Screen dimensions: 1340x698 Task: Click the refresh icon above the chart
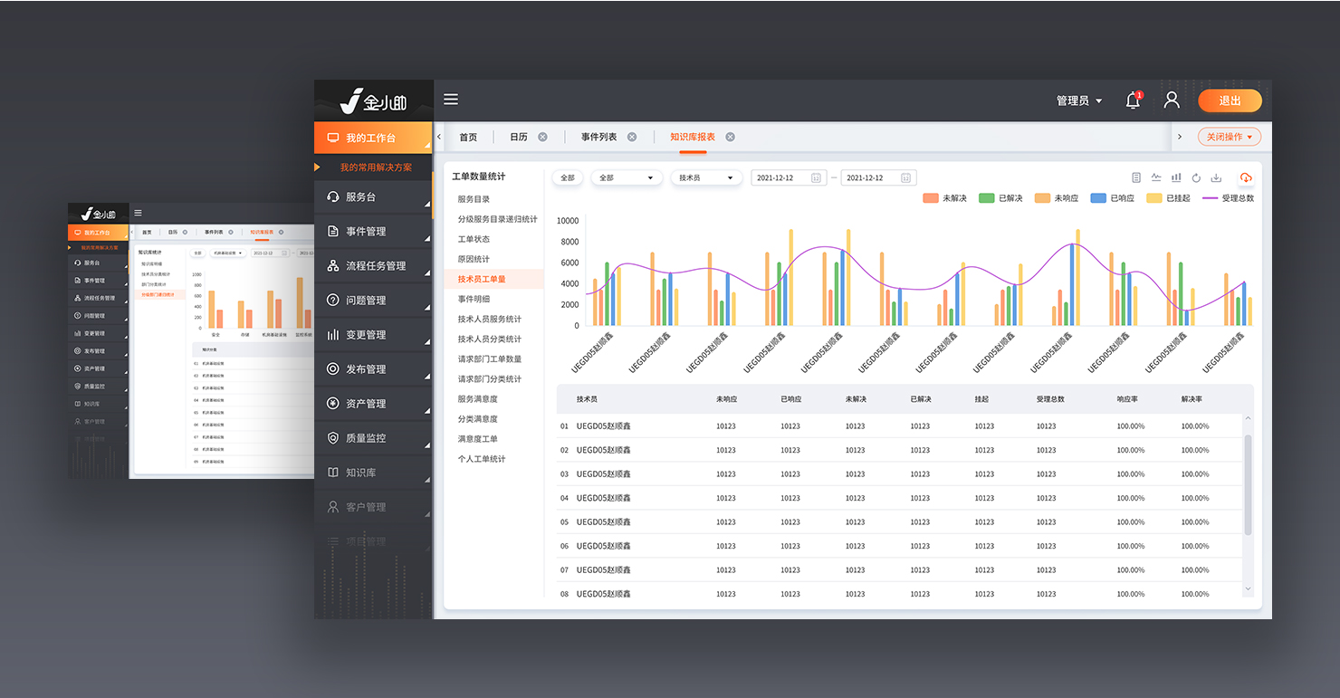click(x=1196, y=177)
